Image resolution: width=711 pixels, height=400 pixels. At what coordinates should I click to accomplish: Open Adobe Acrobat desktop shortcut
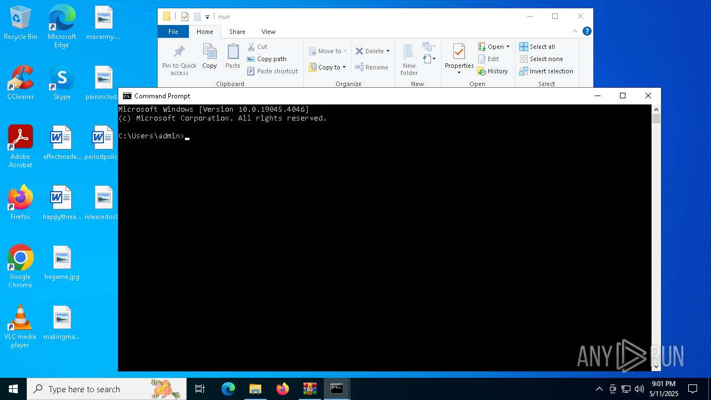[x=21, y=147]
